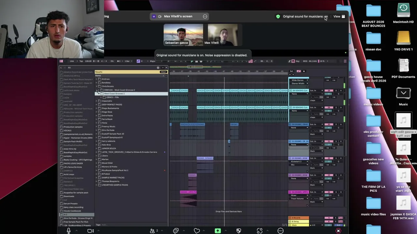Toggle solo on track 28 GDKGKS CLA
The width and height of the screenshot is (417, 234).
(336, 90)
